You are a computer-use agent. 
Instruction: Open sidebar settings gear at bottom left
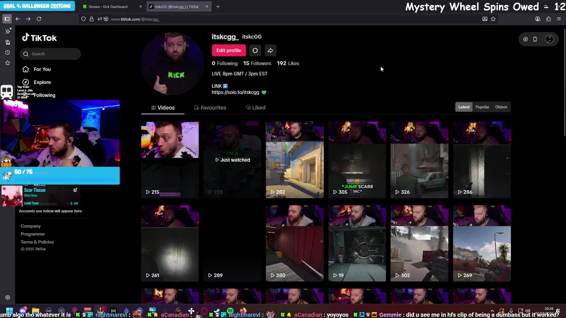pos(8,298)
